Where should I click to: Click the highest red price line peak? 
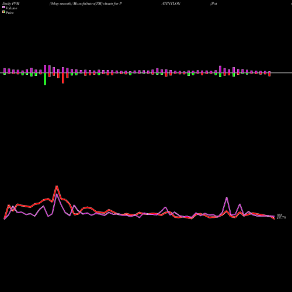pos(57,186)
